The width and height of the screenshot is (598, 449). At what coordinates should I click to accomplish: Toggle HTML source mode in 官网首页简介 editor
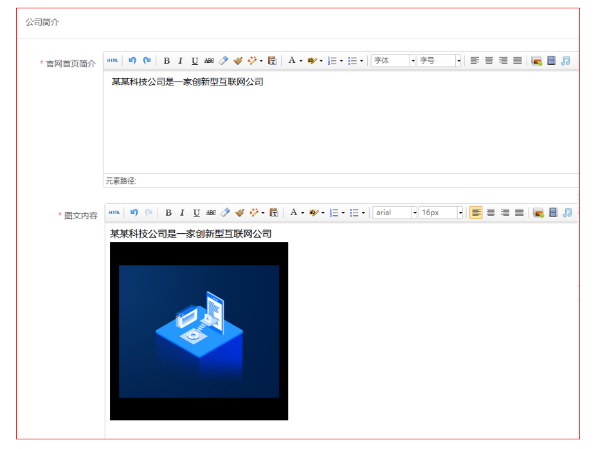113,60
